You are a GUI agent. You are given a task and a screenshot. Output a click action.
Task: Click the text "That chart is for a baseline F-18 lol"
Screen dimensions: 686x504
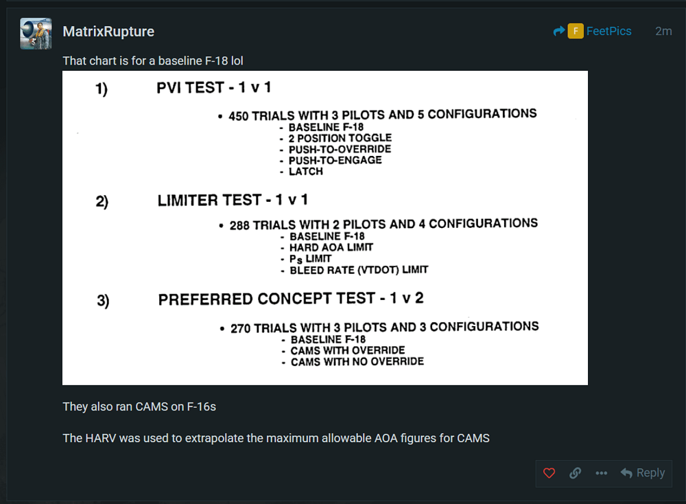[153, 61]
